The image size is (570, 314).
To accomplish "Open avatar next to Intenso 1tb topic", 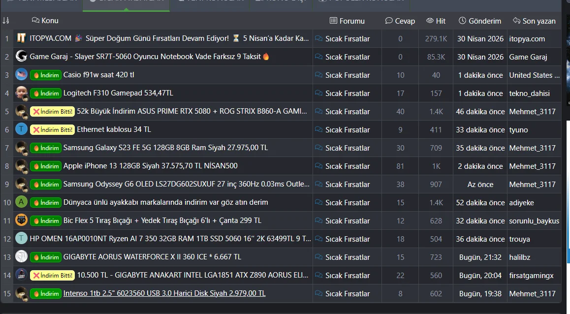I will click(x=22, y=293).
